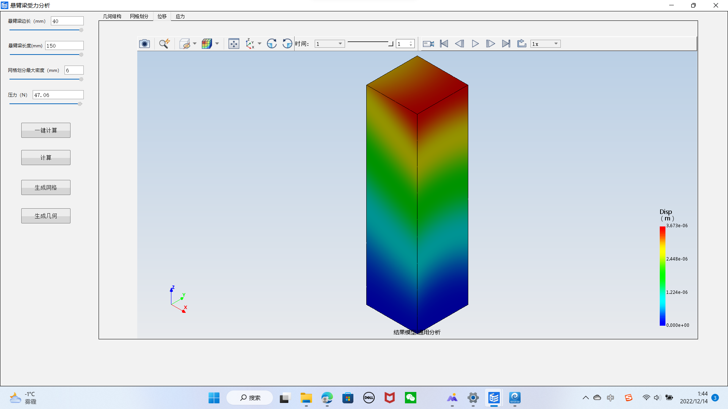Viewport: 728px width, 409px height.
Task: Click the 1.224e-06 legend value
Action: click(677, 292)
